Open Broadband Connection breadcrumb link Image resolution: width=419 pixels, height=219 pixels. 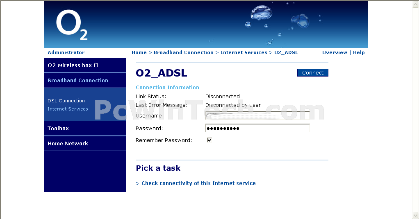click(x=184, y=52)
